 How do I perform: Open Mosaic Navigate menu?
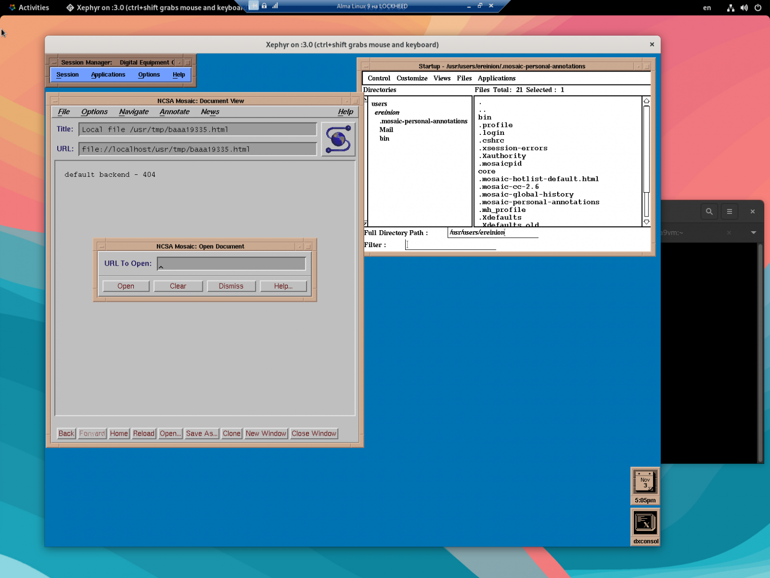[x=133, y=112]
